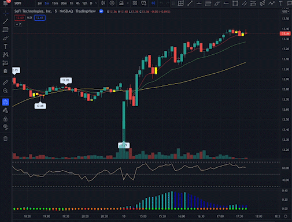
Task: Create an alert with the alarm clock icon
Action: click(x=144, y=3)
